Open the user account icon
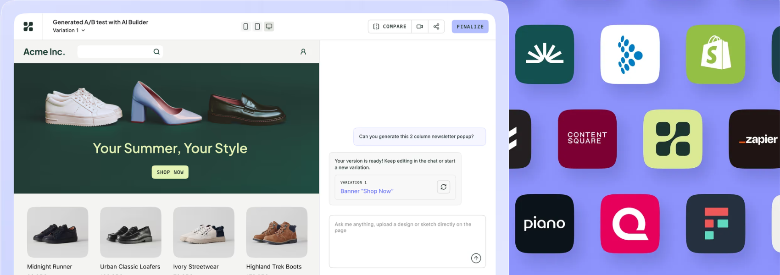 (303, 52)
